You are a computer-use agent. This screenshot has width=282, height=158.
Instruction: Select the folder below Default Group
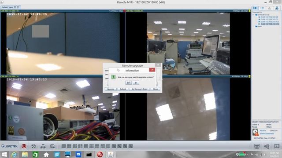point(258,26)
